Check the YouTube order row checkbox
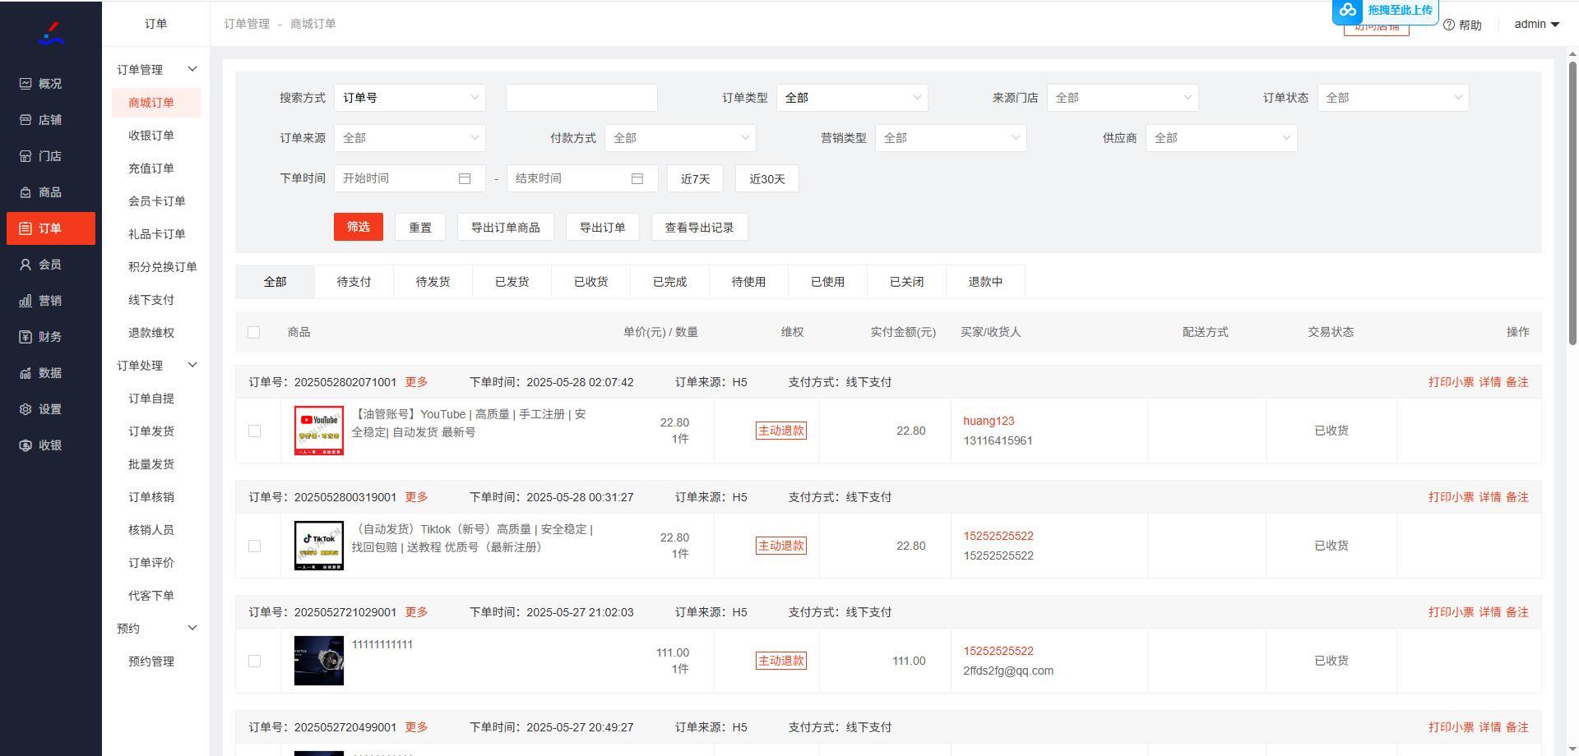1579x756 pixels. 254,431
